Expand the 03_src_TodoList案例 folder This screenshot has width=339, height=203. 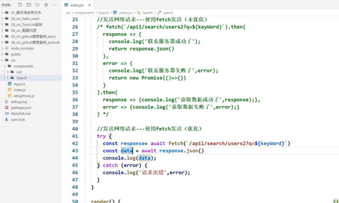pos(2,24)
